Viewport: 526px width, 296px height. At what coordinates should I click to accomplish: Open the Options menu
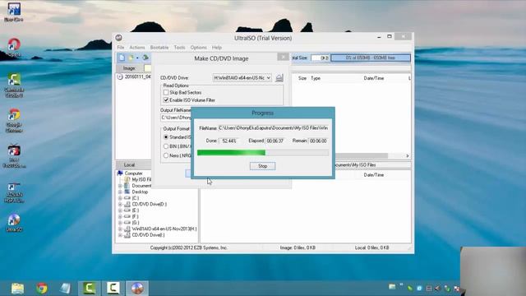pyautogui.click(x=199, y=48)
